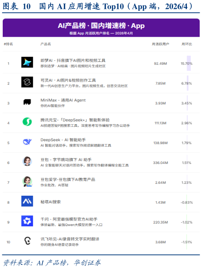Click the banner title AI产品榜·国内增速榜·App
This screenshot has height=268, width=202.
click(101, 26)
